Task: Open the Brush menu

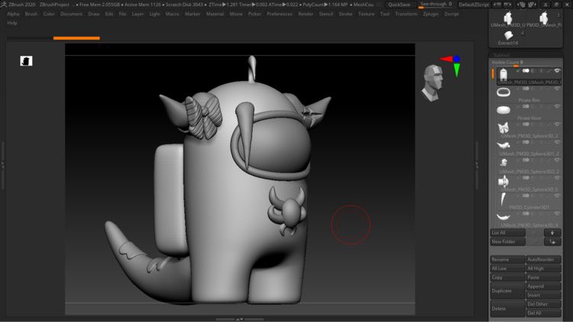Action: (x=31, y=14)
